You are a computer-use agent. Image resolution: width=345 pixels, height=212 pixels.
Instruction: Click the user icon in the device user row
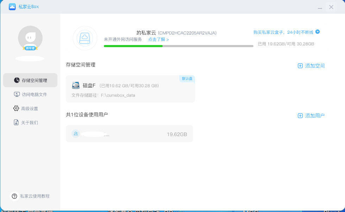click(76, 134)
